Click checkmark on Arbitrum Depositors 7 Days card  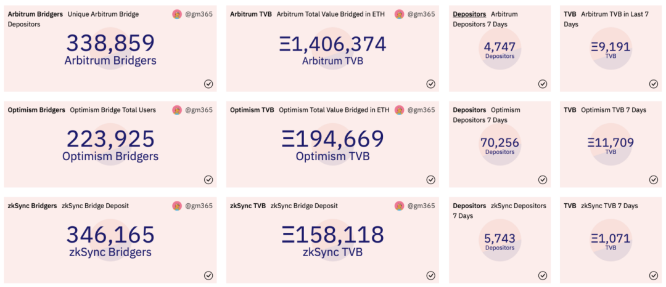click(543, 84)
